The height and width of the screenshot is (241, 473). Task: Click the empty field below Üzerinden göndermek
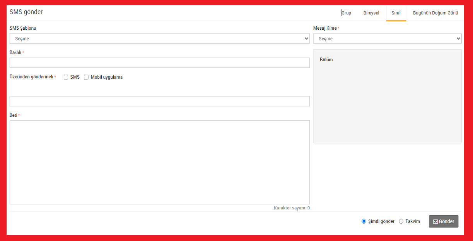[x=159, y=101]
